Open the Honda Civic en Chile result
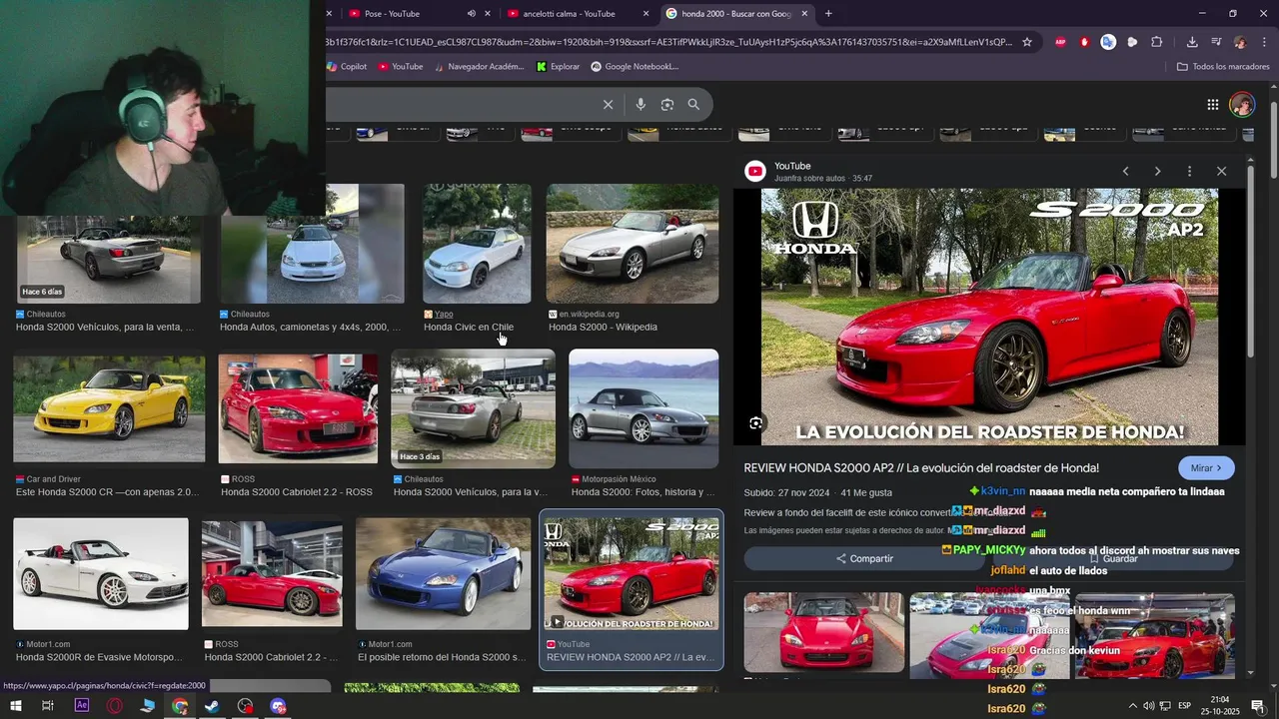Image resolution: width=1279 pixels, height=719 pixels. click(469, 328)
